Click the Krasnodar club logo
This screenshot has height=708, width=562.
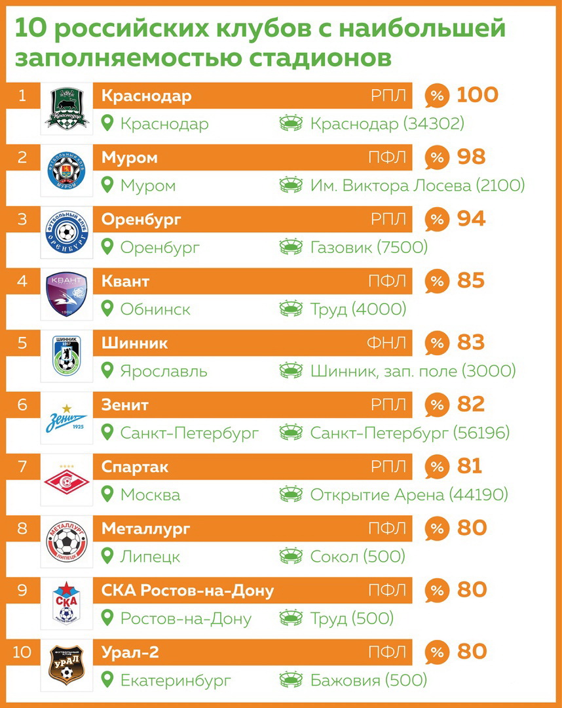coord(66,109)
